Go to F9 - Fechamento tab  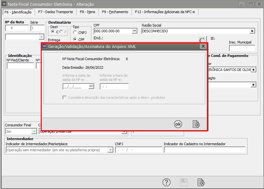pos(115,12)
